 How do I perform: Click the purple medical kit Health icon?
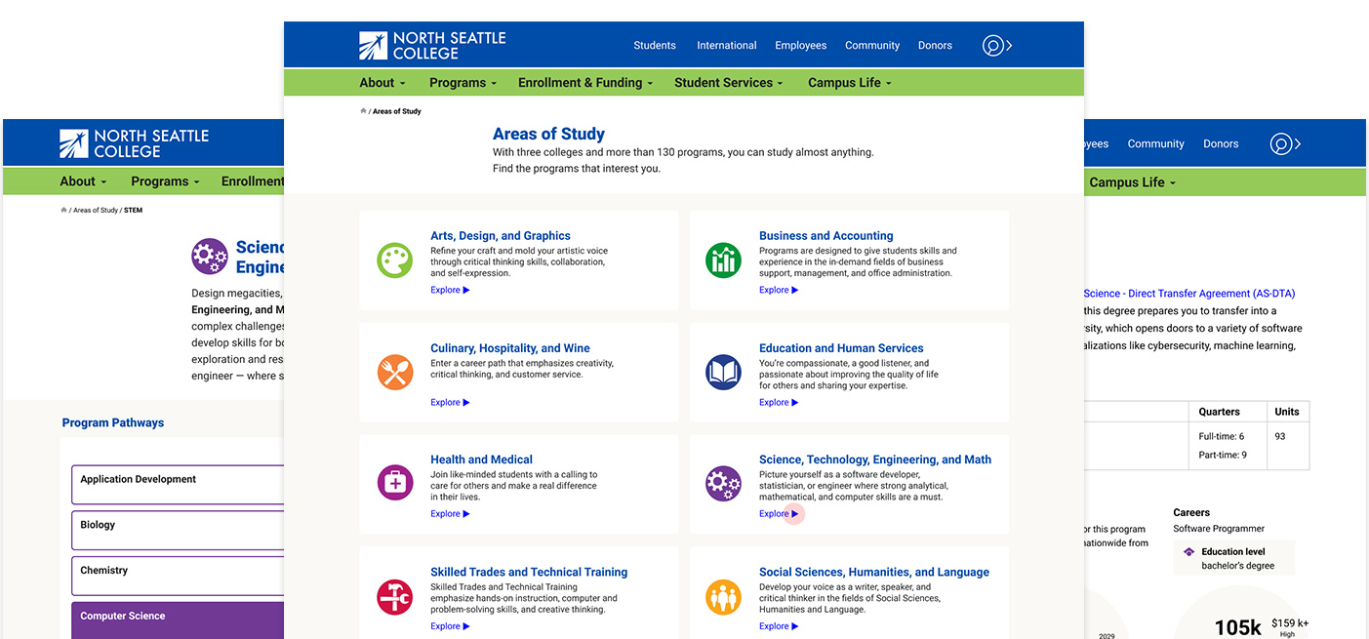coord(395,483)
